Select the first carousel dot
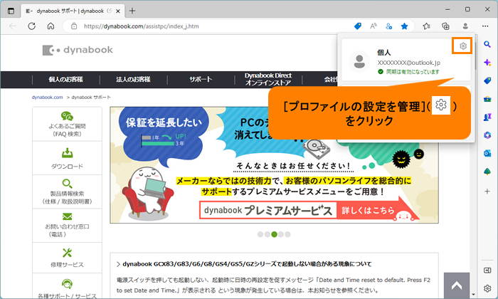The image size is (498, 299). (260, 234)
